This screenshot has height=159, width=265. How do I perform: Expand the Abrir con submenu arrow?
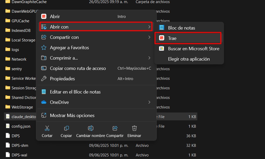point(149,27)
